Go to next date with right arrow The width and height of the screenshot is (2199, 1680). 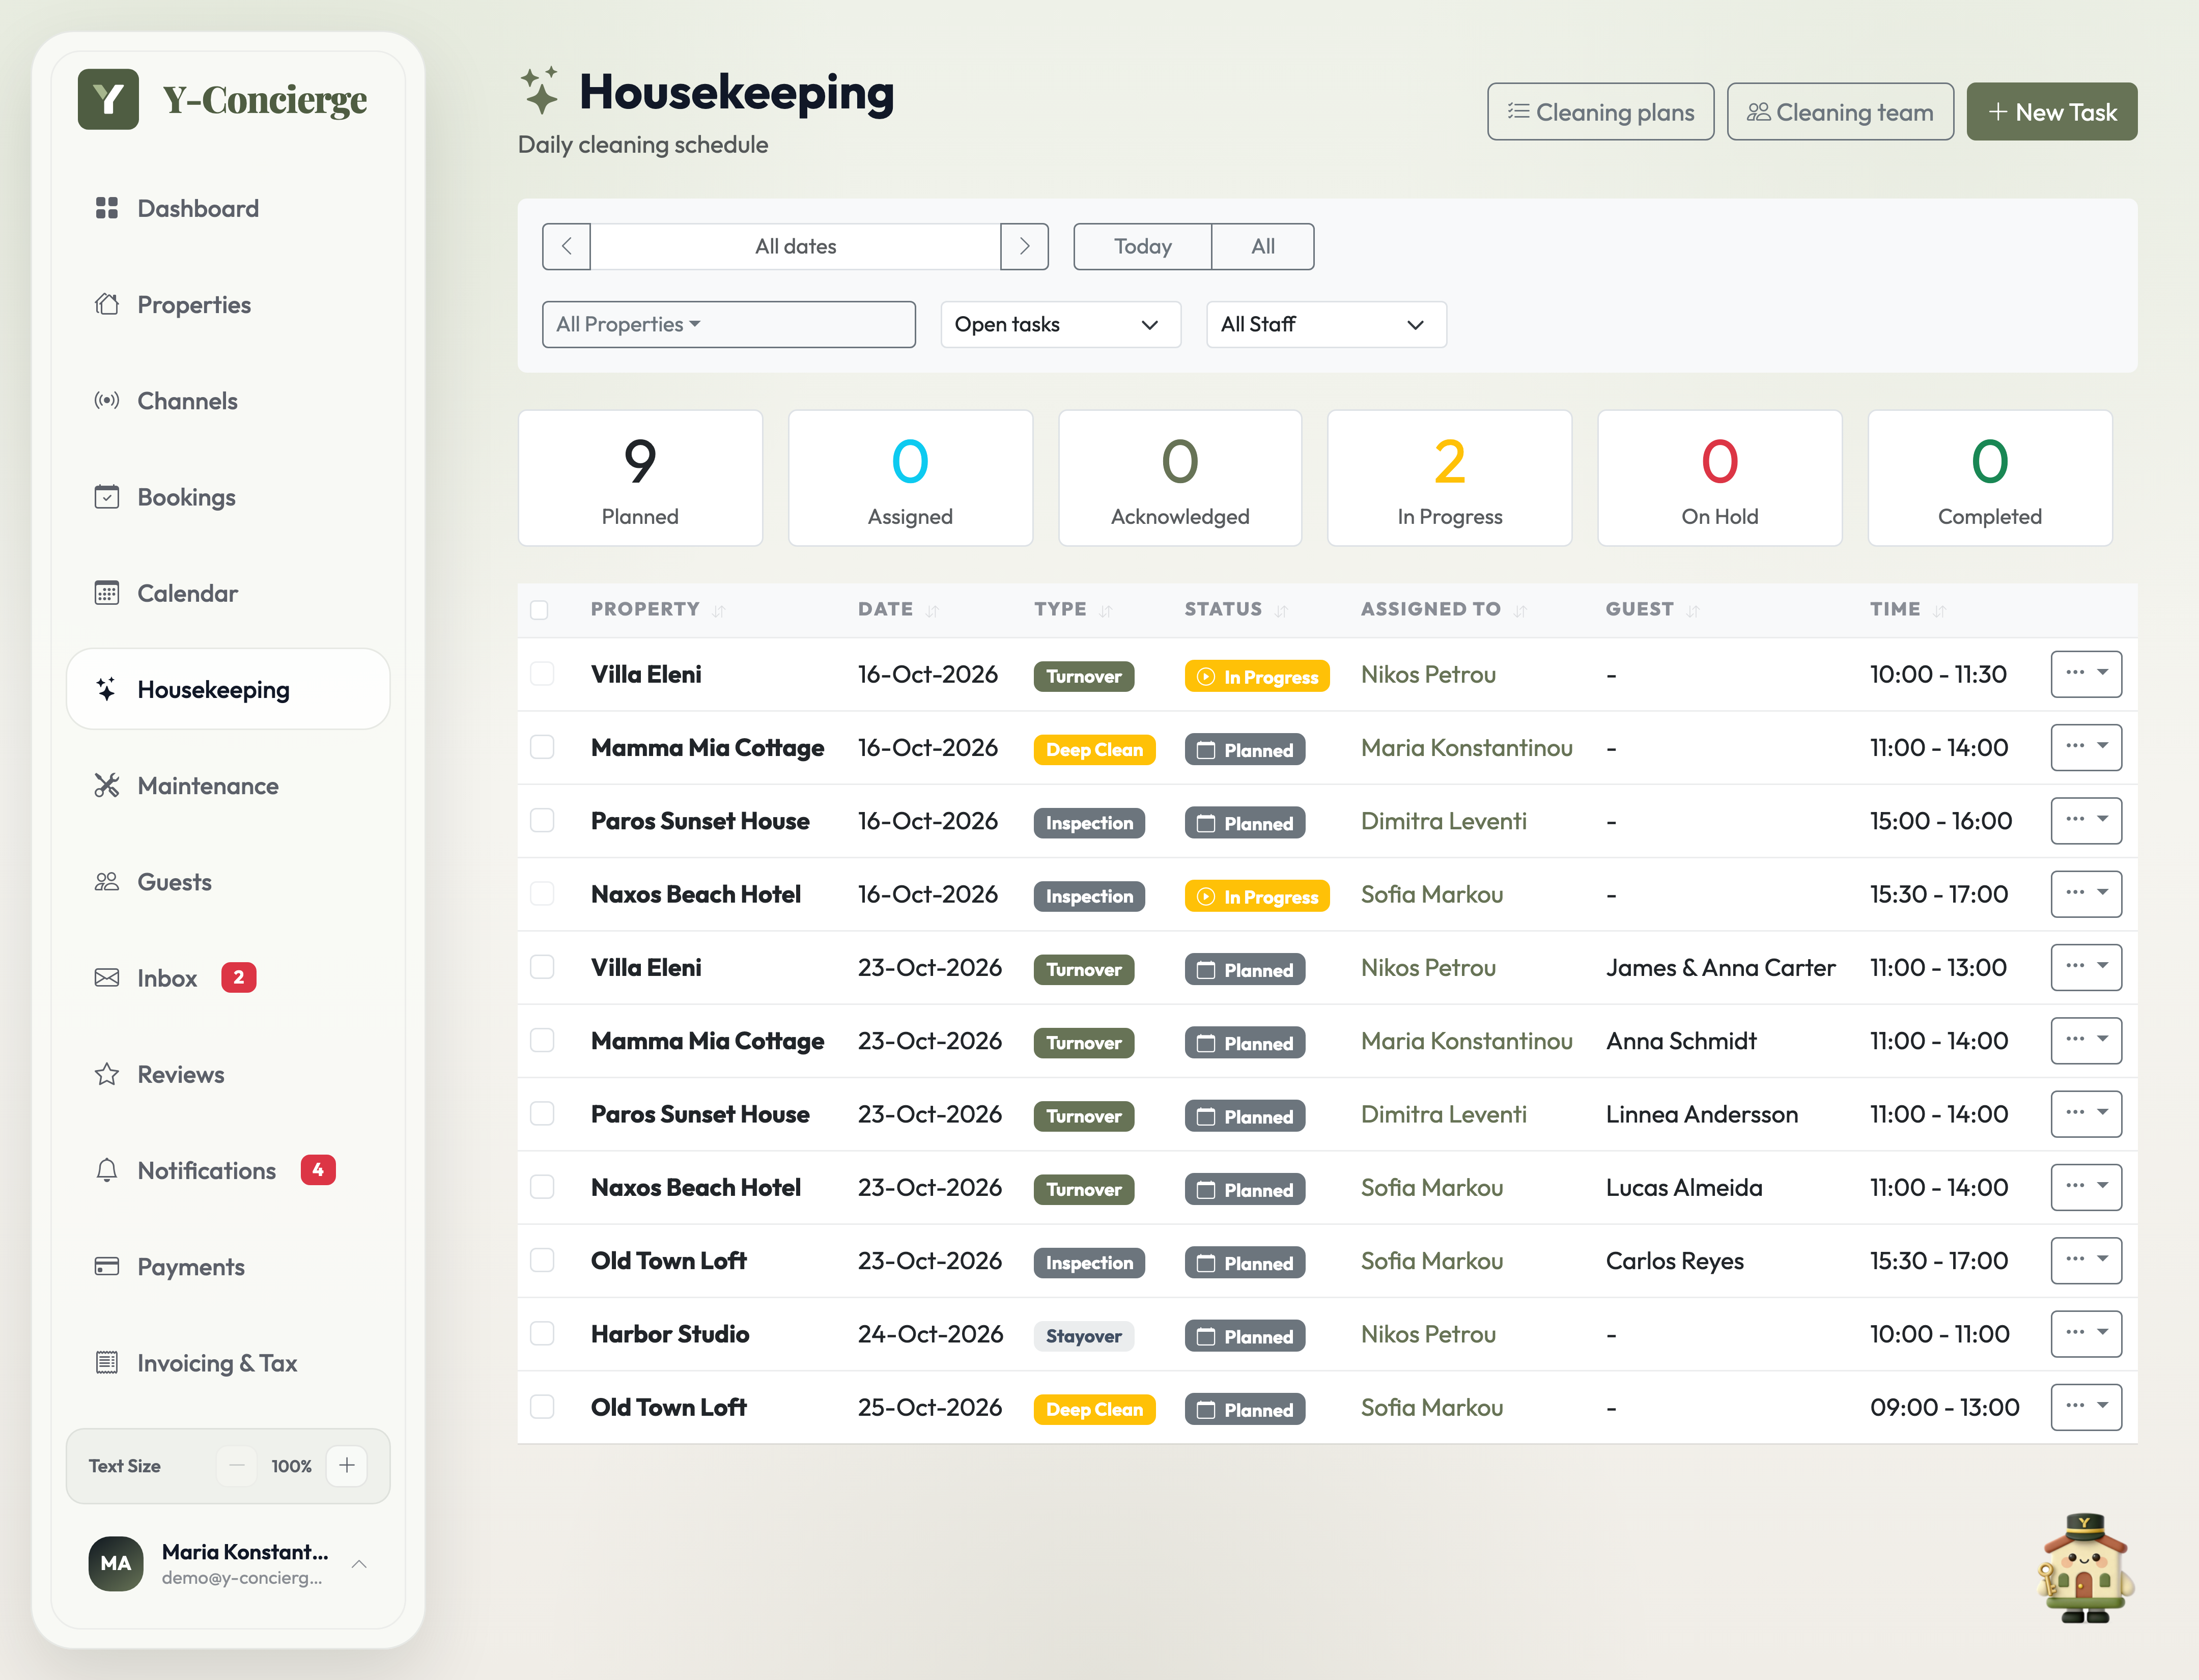coord(1024,246)
